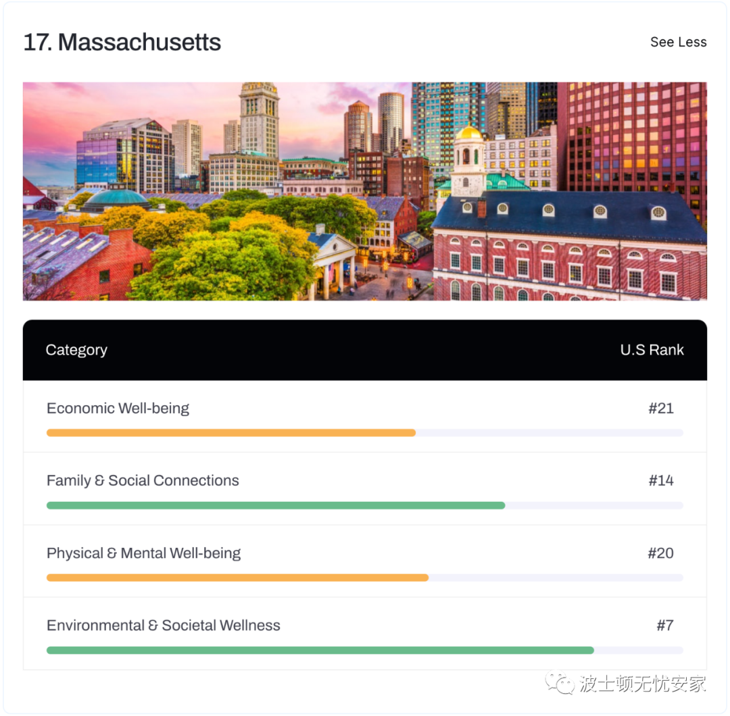Select the 17. Massachusetts heading

tap(122, 43)
